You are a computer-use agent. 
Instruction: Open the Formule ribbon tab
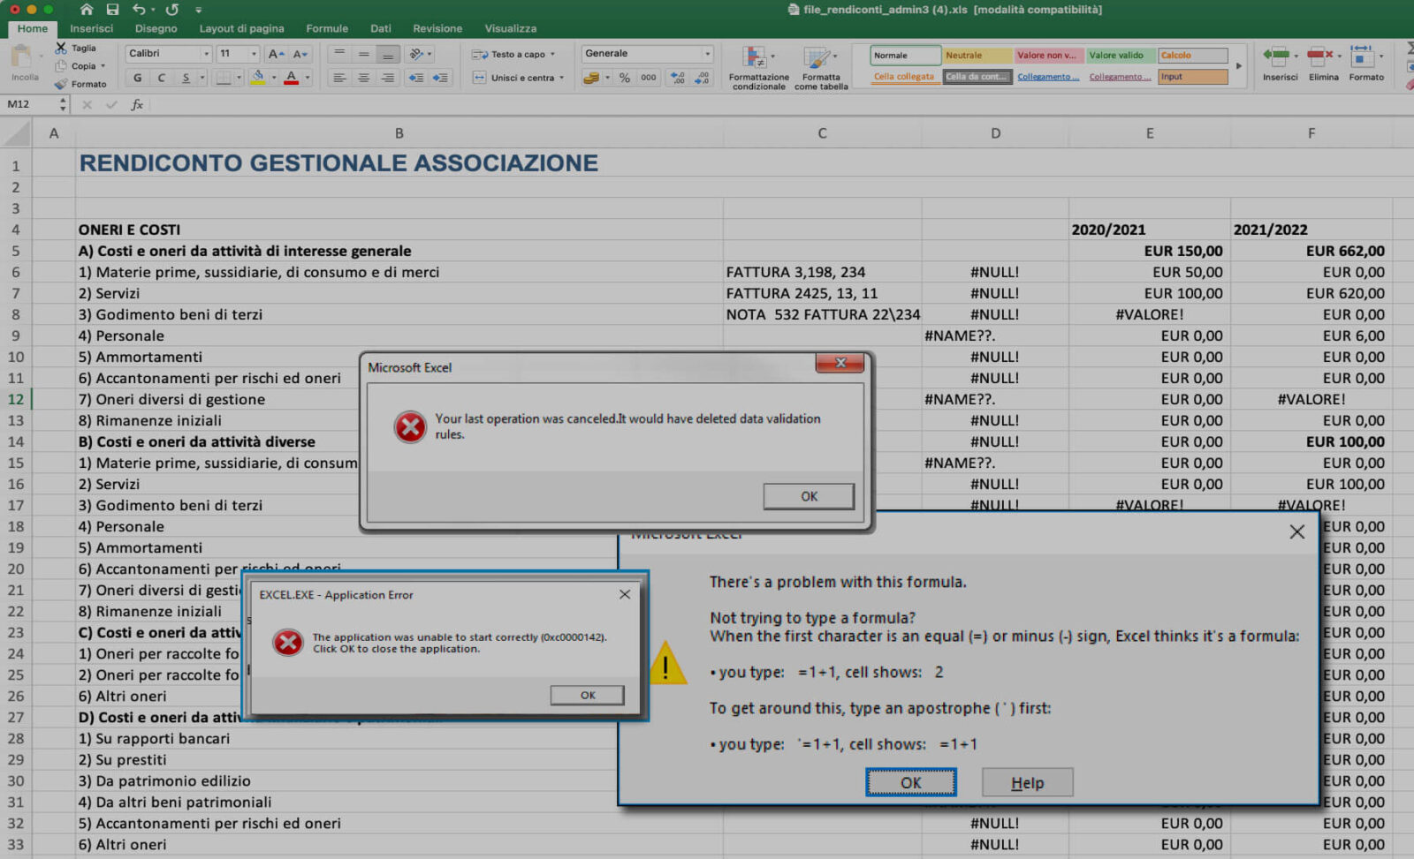(327, 28)
